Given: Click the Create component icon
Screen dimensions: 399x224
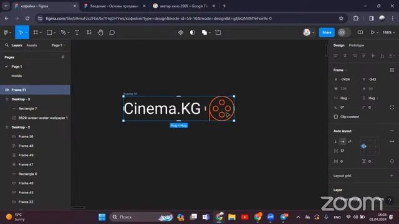Looking at the screenshot, I should (x=181, y=32).
